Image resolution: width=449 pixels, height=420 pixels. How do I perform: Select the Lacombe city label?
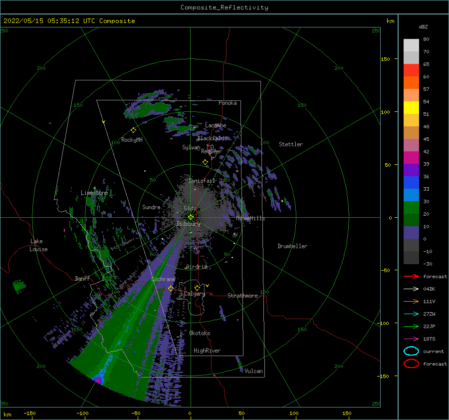216,125
